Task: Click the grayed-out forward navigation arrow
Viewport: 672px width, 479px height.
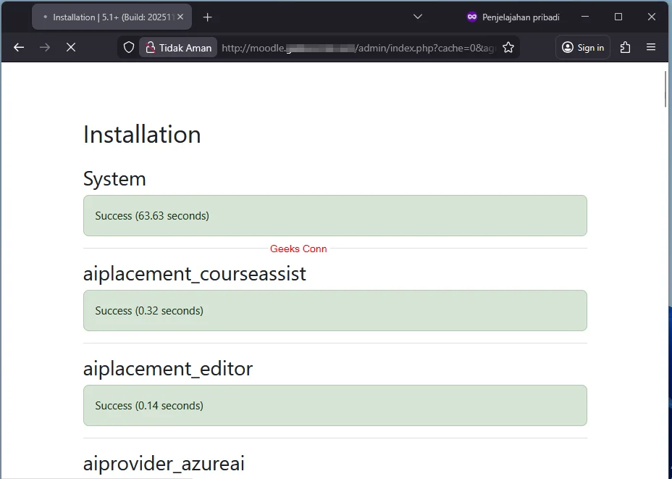Action: [x=43, y=47]
